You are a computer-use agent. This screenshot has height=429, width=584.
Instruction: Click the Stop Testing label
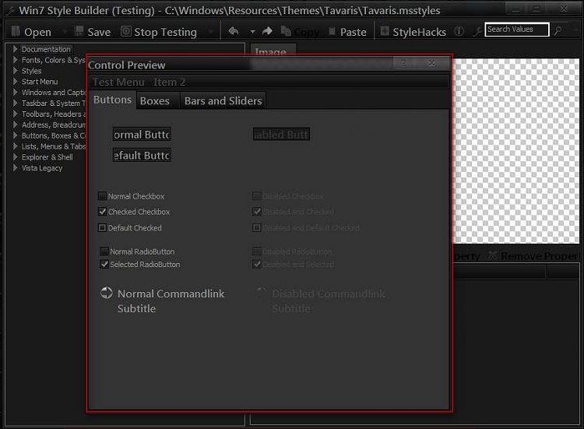click(165, 32)
